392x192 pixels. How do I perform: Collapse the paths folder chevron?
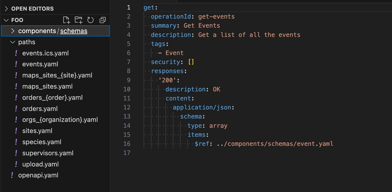13,42
